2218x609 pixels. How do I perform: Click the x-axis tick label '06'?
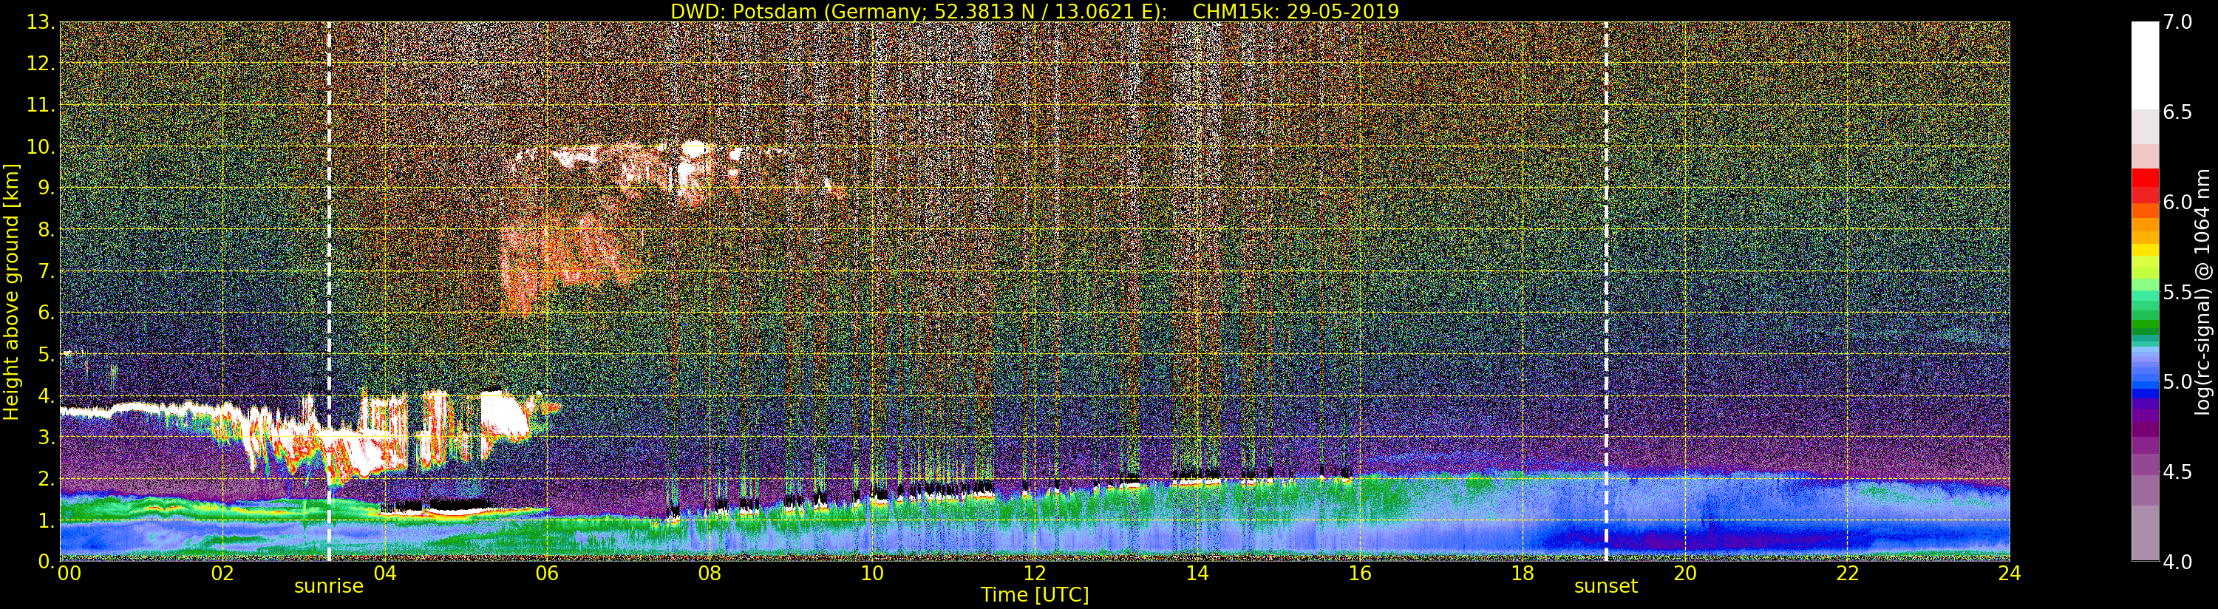click(x=547, y=573)
